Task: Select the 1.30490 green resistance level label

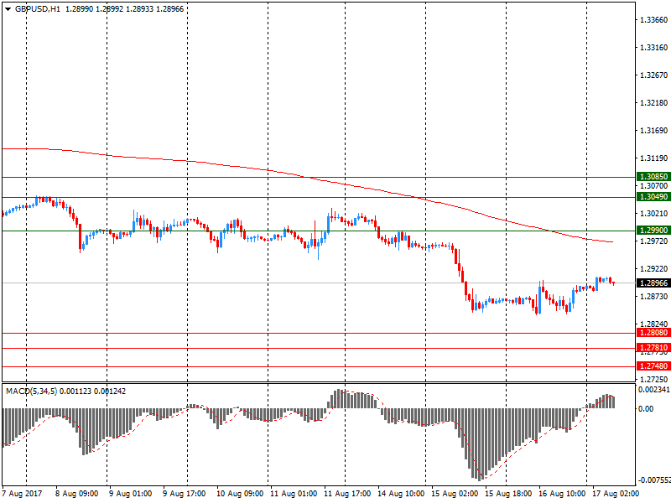Action: 653,197
